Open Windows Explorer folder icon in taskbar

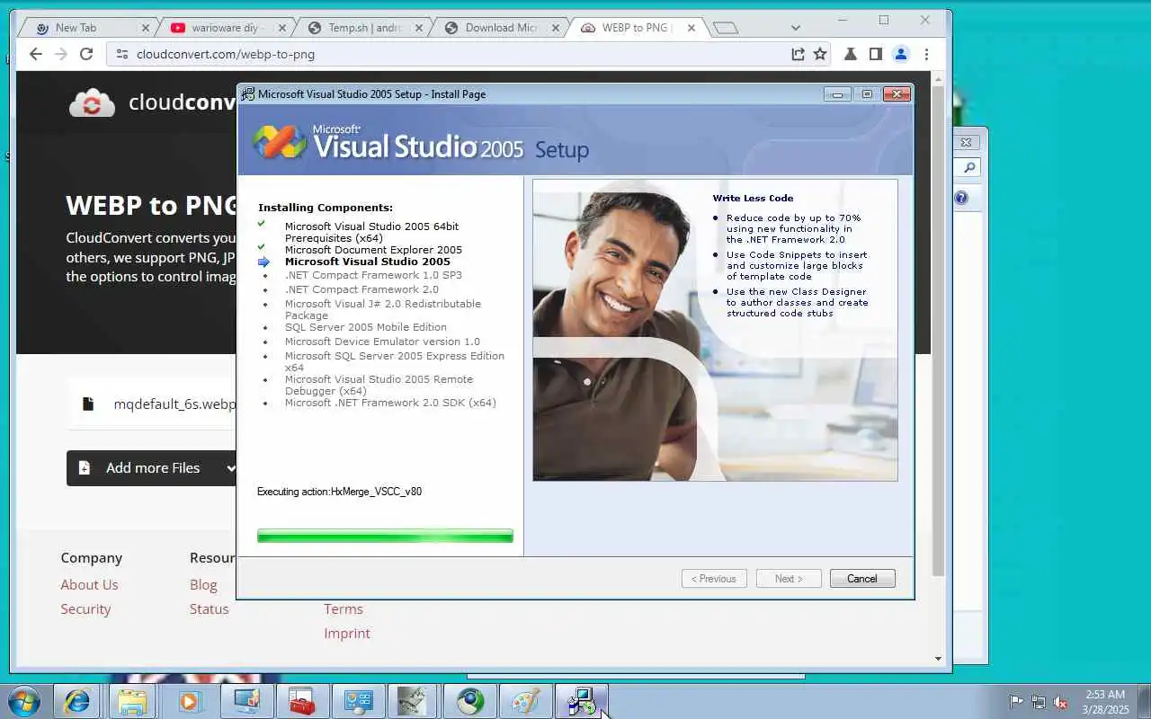133,701
